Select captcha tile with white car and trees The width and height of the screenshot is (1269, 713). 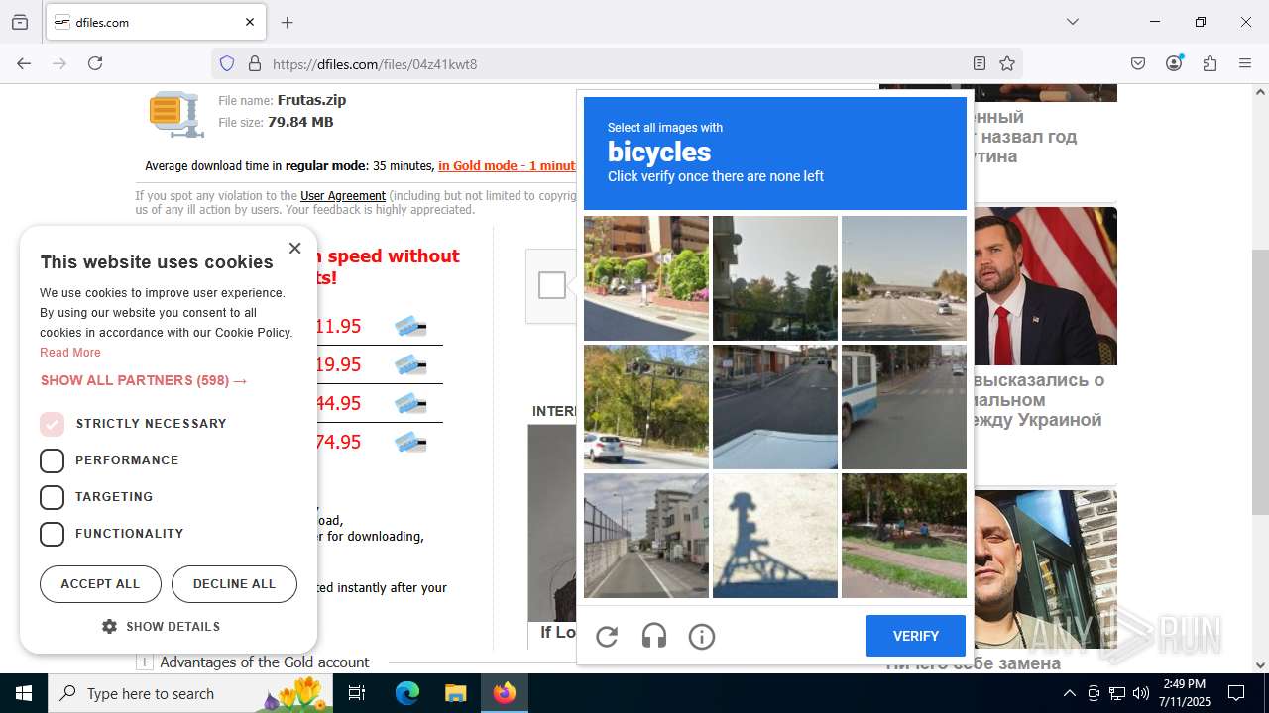pos(646,407)
